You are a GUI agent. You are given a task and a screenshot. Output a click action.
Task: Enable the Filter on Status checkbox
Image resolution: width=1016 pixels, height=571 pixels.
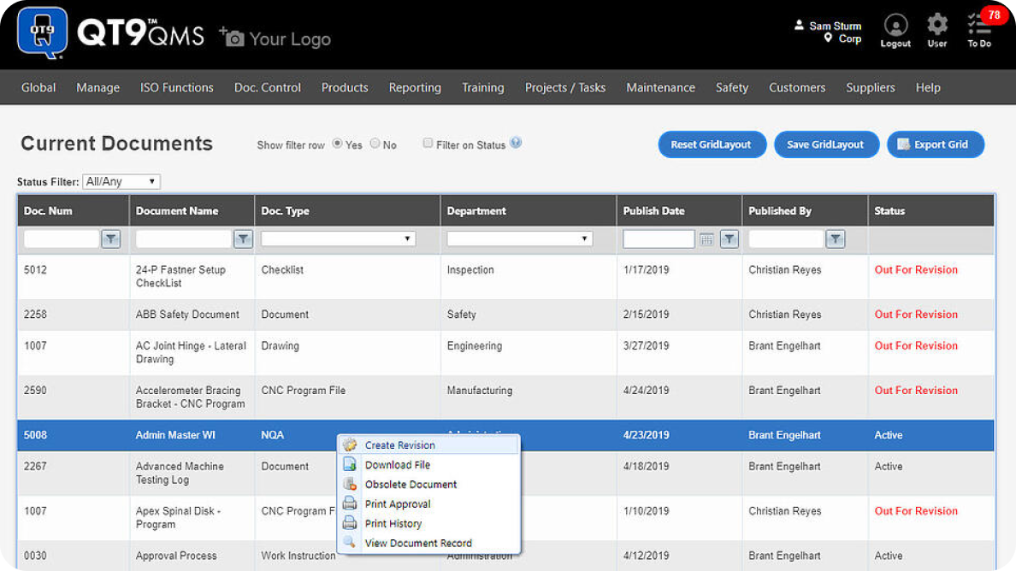pos(428,144)
